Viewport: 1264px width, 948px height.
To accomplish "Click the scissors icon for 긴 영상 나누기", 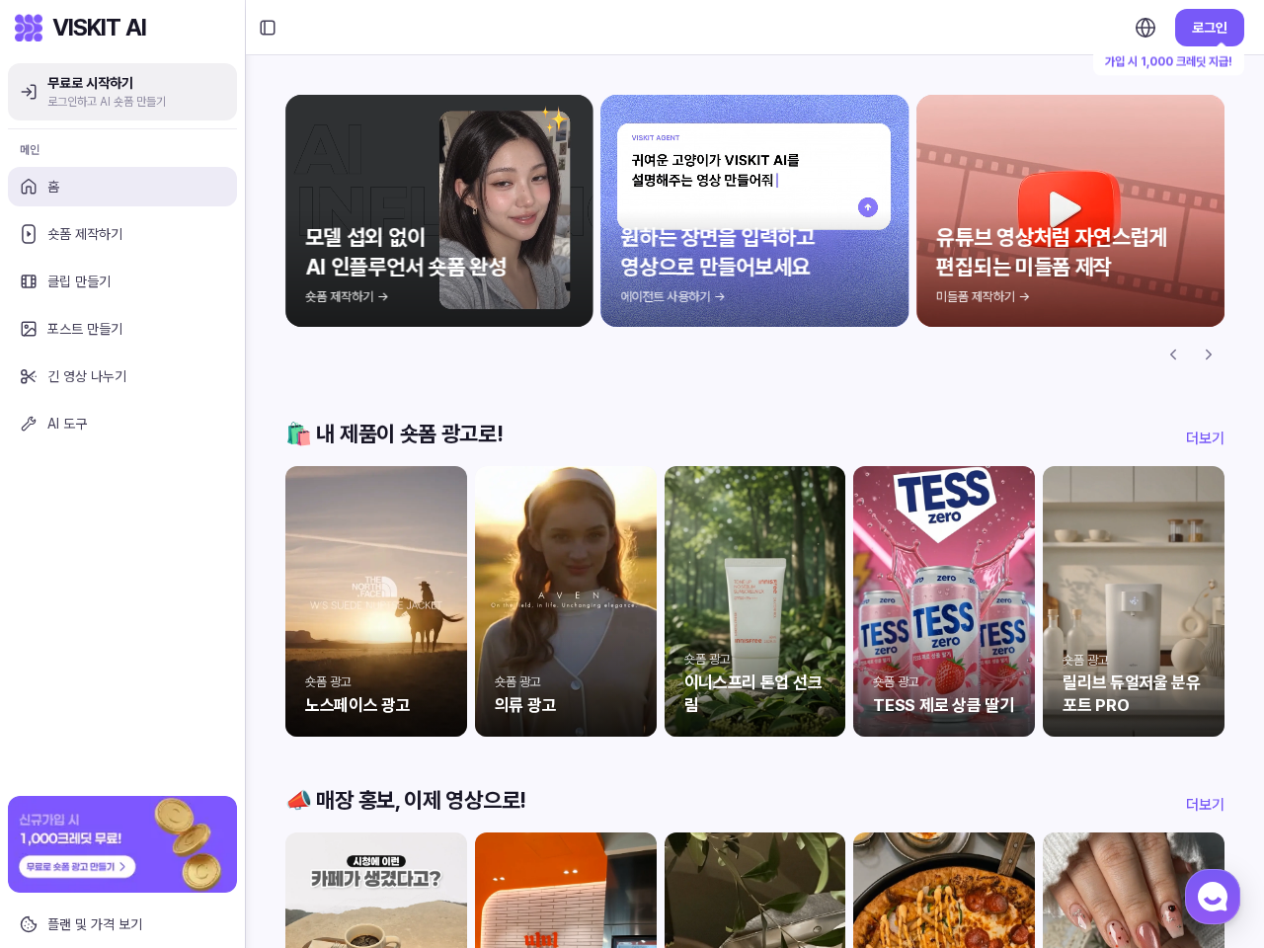I will coord(29,376).
